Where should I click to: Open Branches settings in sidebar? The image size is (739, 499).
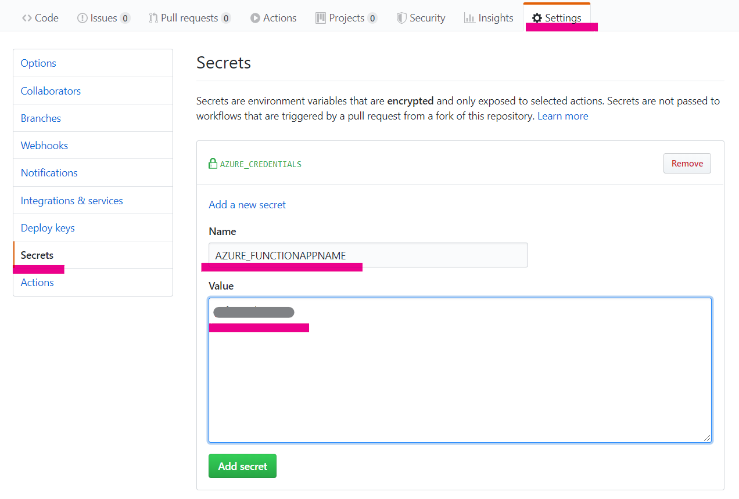41,118
